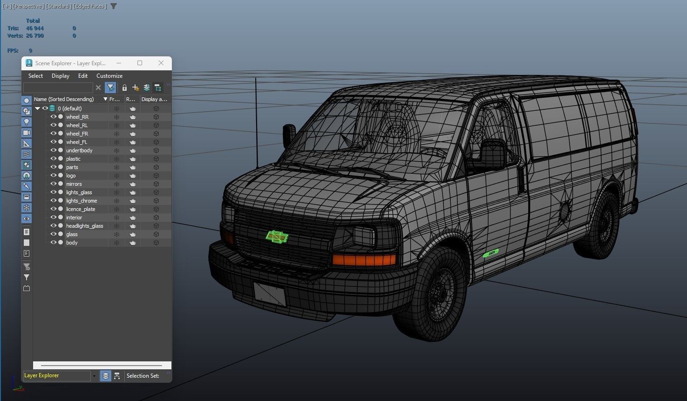Toggle Display Groups filter icon

point(27,165)
